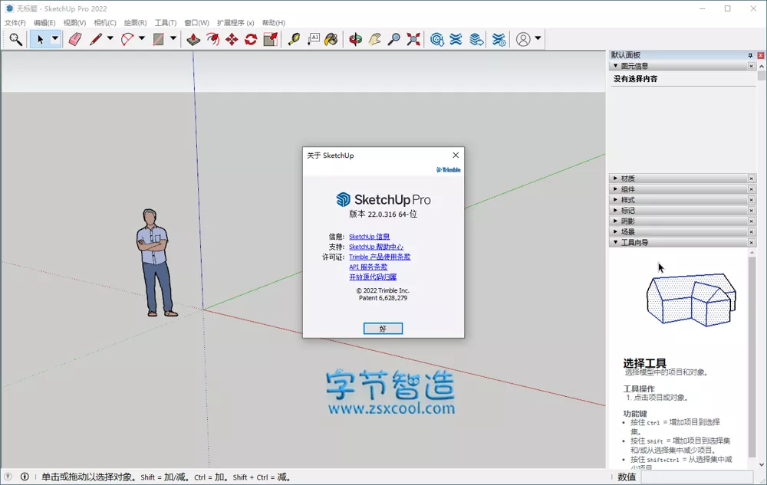Open the 窗口(W) menu
This screenshot has height=485, width=767.
point(196,22)
